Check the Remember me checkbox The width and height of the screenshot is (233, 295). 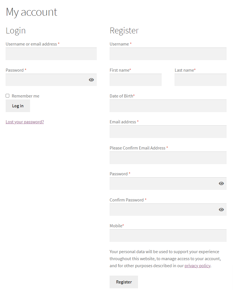8,96
